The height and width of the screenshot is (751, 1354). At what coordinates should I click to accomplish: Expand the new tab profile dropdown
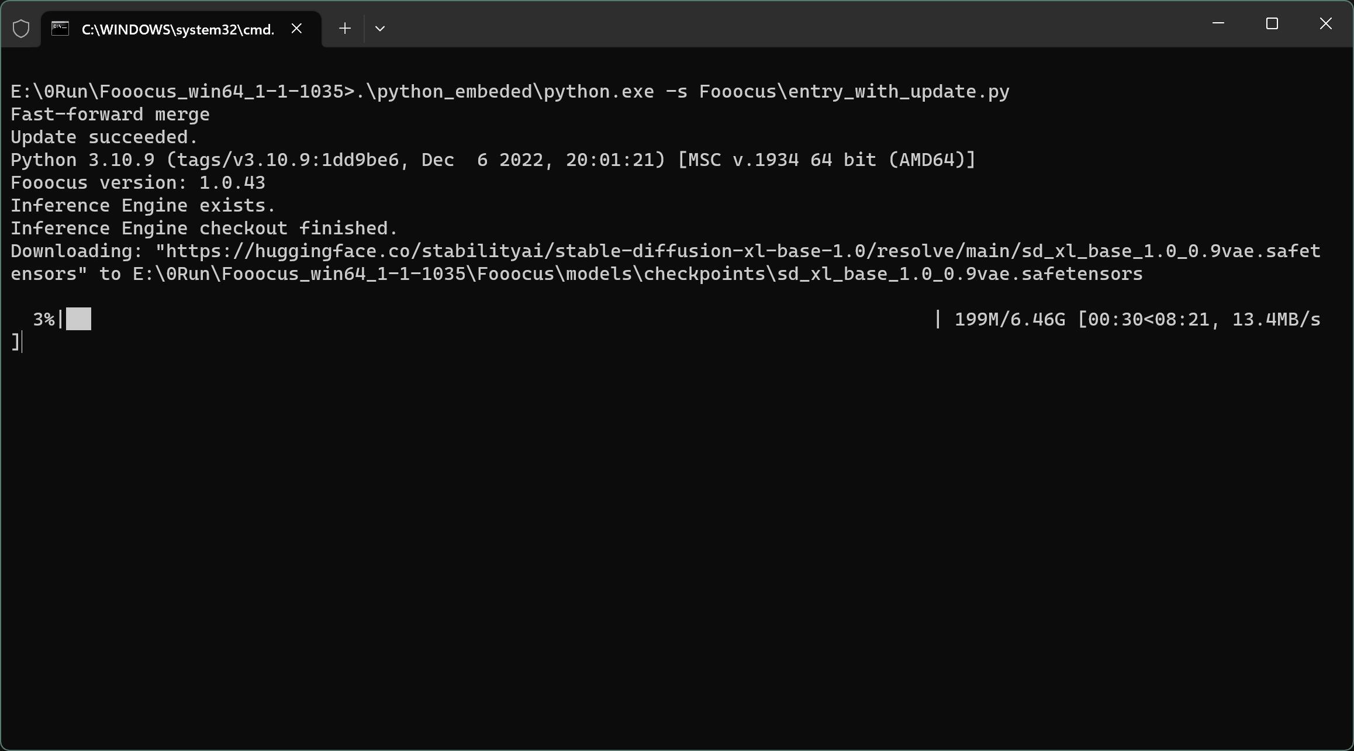pyautogui.click(x=380, y=28)
